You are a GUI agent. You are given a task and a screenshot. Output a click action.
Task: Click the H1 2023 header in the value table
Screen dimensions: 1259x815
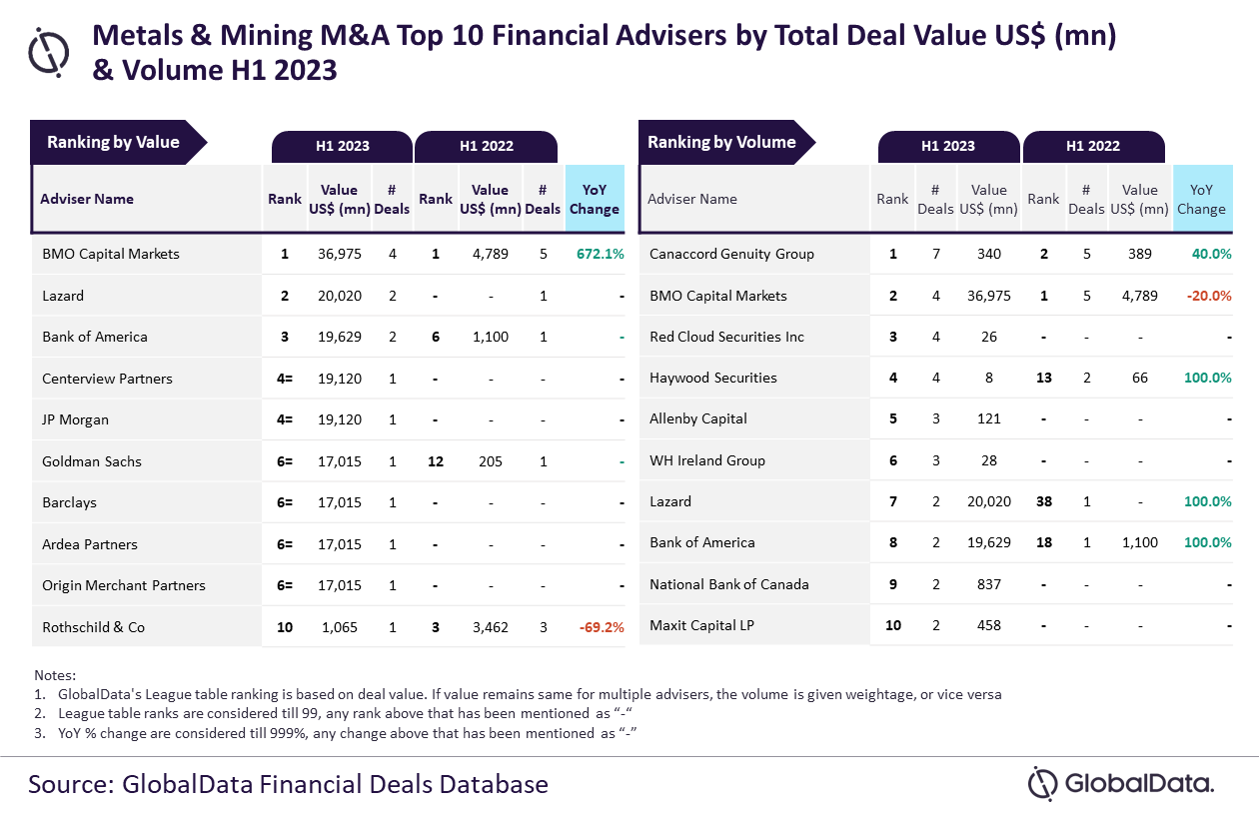pos(342,146)
